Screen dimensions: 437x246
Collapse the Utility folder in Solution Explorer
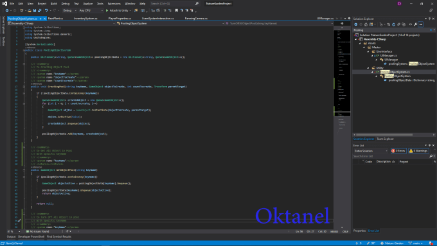point(368,67)
